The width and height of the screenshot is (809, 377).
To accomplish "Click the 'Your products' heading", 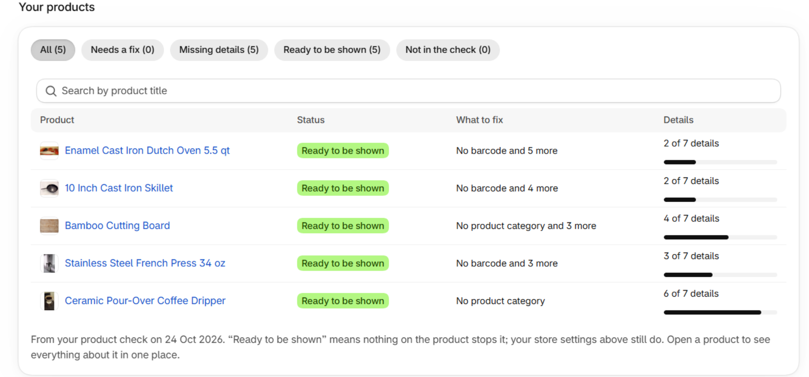I will [x=57, y=7].
